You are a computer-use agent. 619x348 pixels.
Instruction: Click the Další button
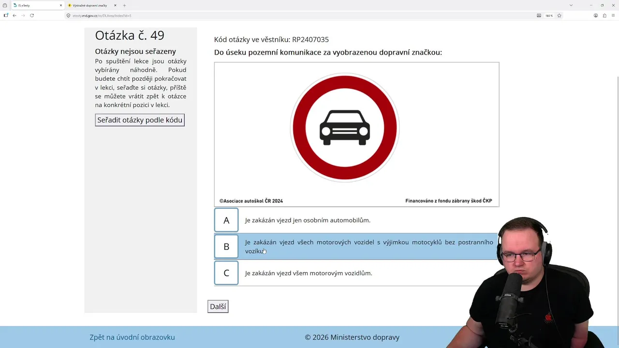pyautogui.click(x=218, y=306)
